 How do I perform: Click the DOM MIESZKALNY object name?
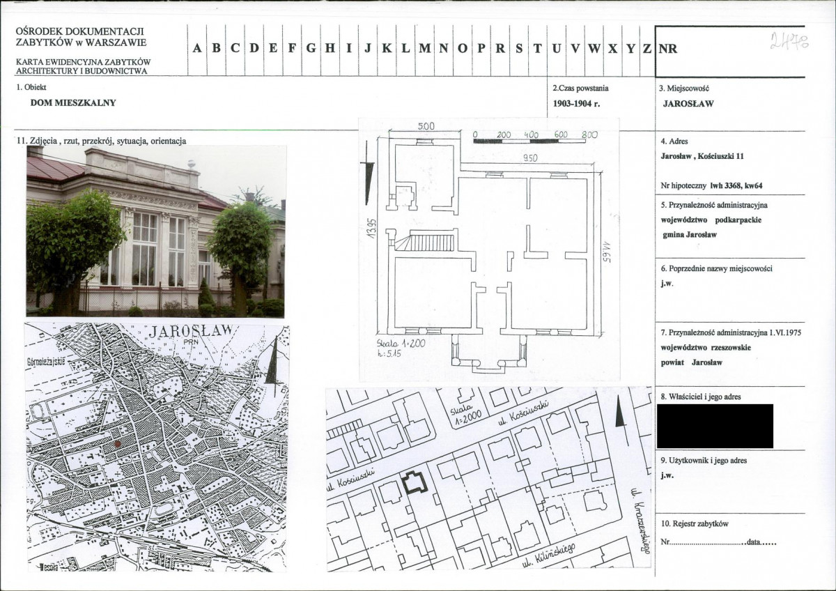coord(73,102)
